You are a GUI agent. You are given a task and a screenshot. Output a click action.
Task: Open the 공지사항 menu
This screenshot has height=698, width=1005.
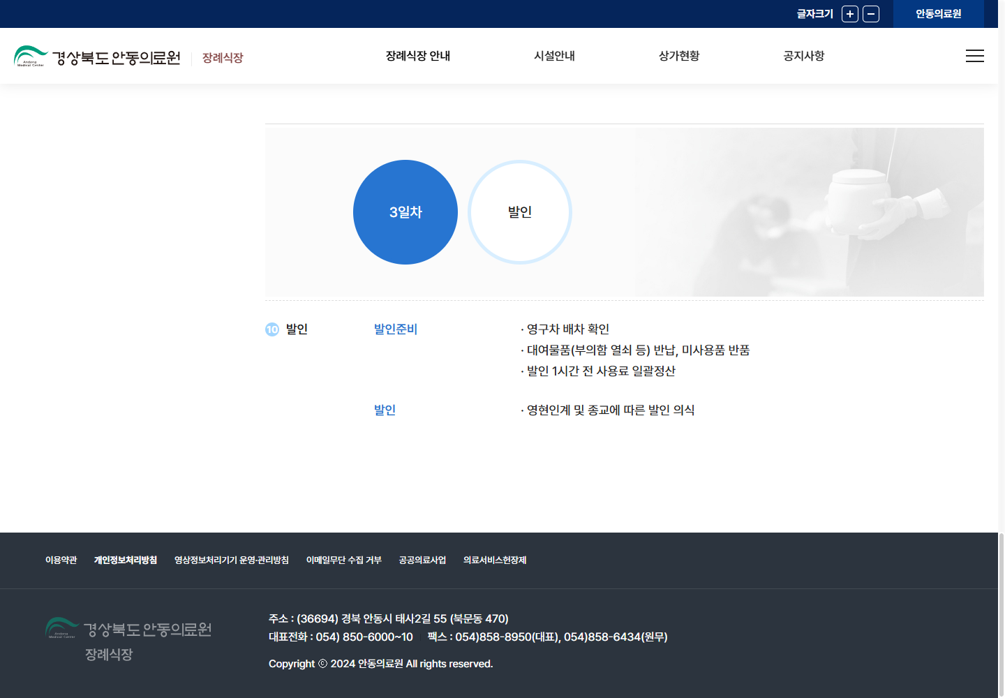(x=804, y=56)
